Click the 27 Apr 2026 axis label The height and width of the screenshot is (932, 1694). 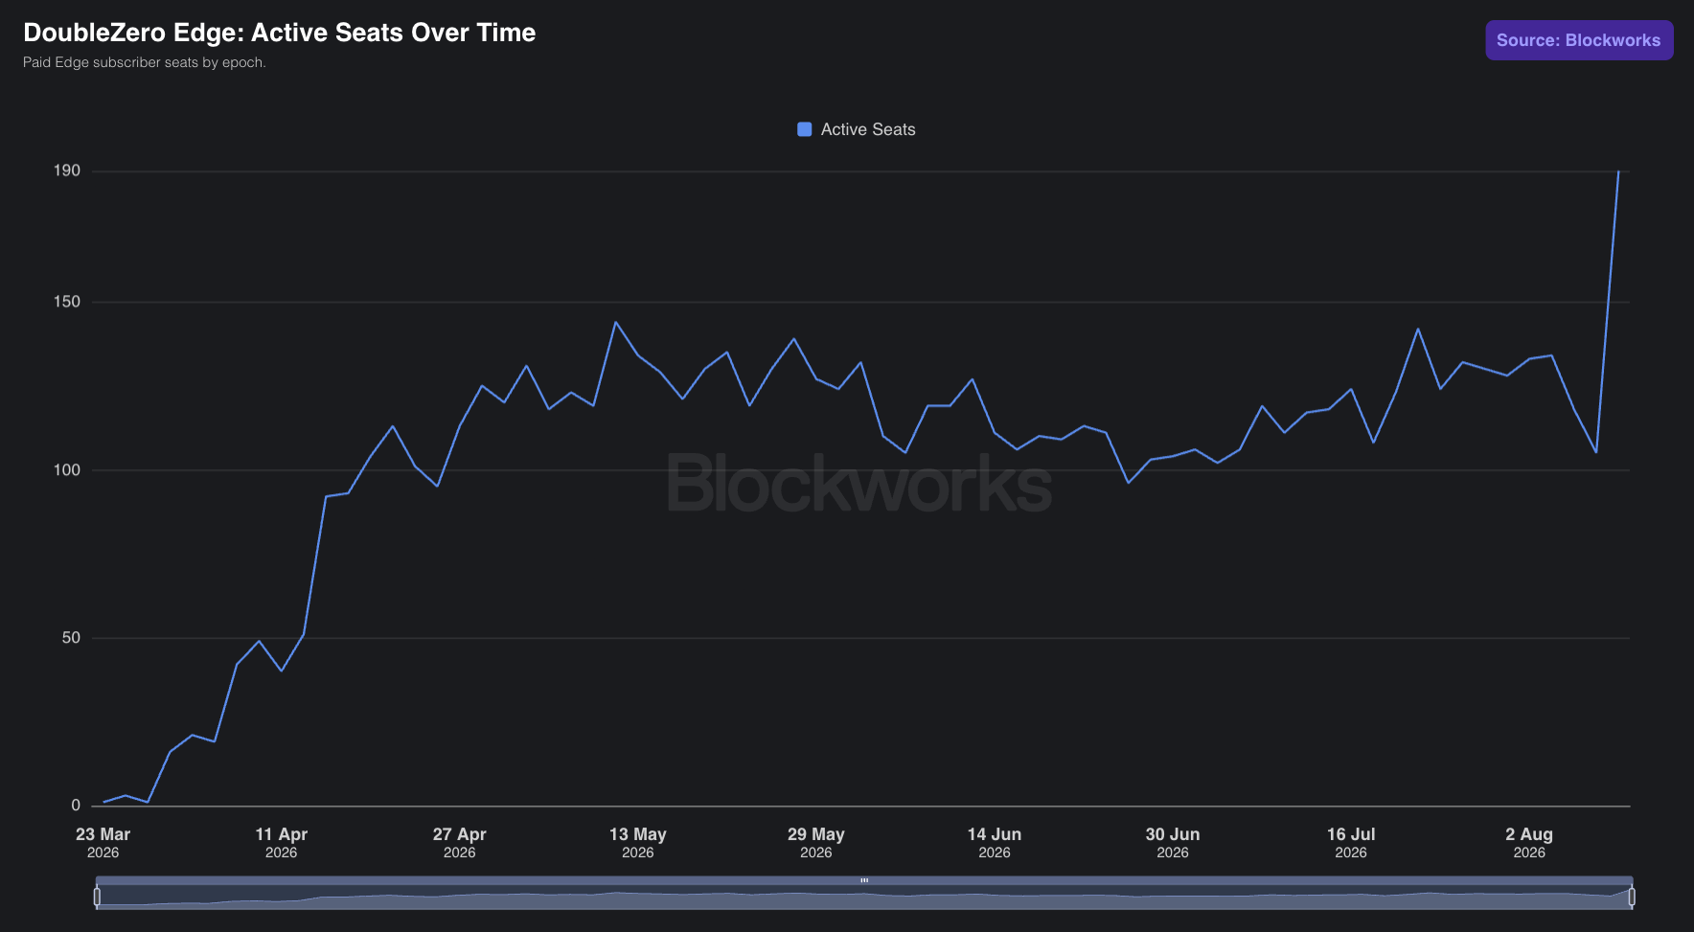tap(459, 843)
